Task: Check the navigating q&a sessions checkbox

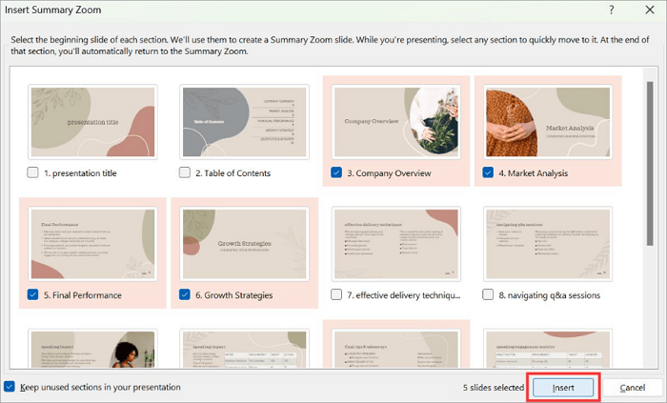Action: (488, 294)
